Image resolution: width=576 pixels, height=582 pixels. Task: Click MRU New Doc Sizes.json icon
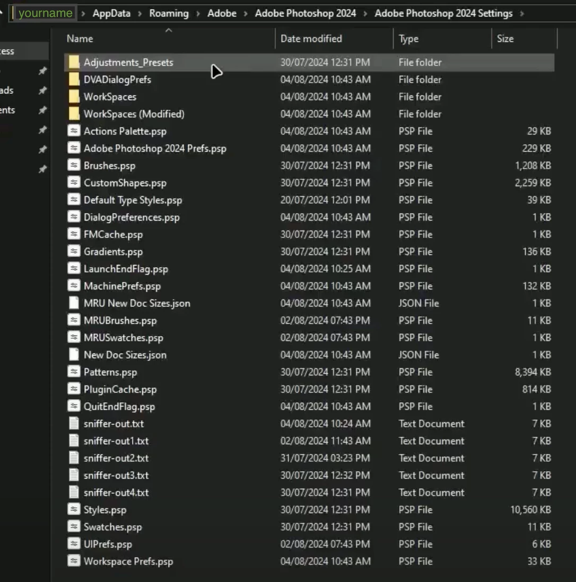tap(74, 303)
